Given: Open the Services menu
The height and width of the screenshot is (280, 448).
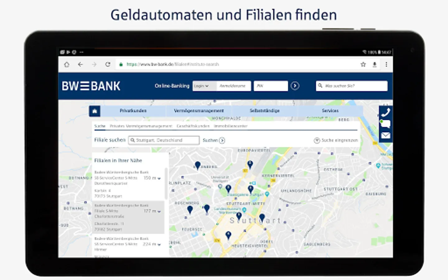Looking at the screenshot, I should click(x=330, y=111).
